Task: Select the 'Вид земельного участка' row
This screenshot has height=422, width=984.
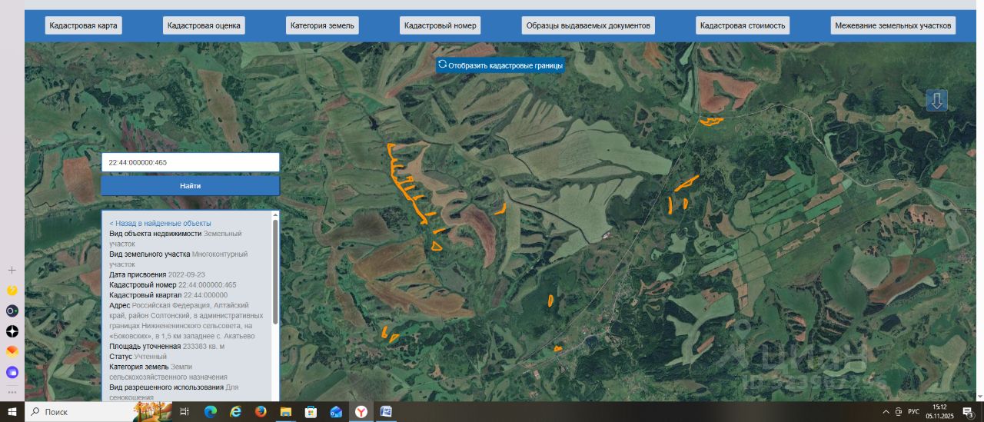Action: (x=178, y=259)
